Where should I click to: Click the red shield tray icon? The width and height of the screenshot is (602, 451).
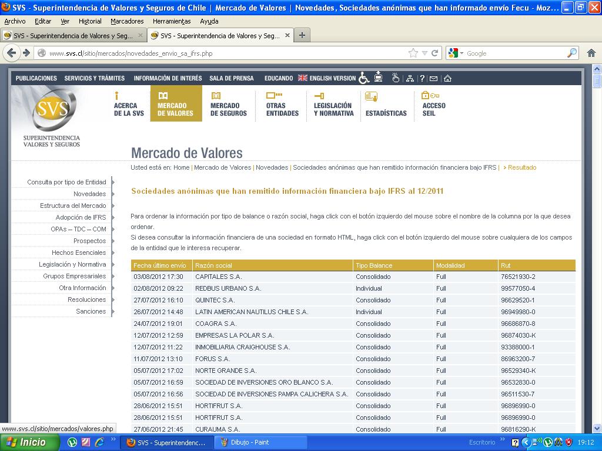(x=569, y=442)
